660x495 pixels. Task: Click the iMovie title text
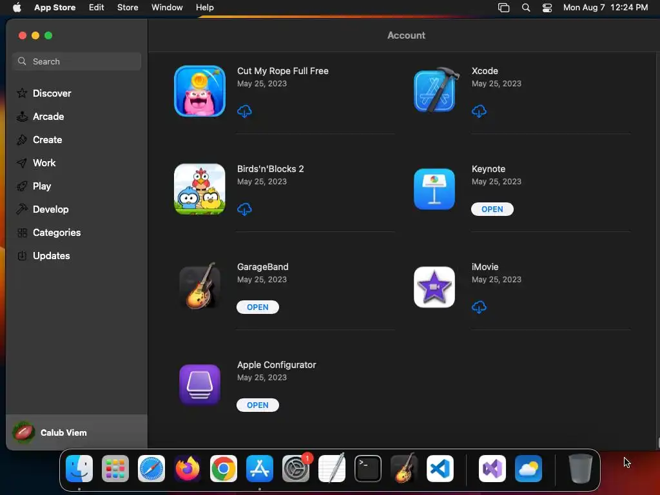point(485,267)
